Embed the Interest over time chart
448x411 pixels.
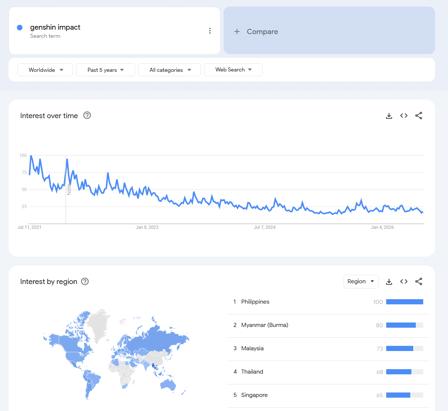404,116
